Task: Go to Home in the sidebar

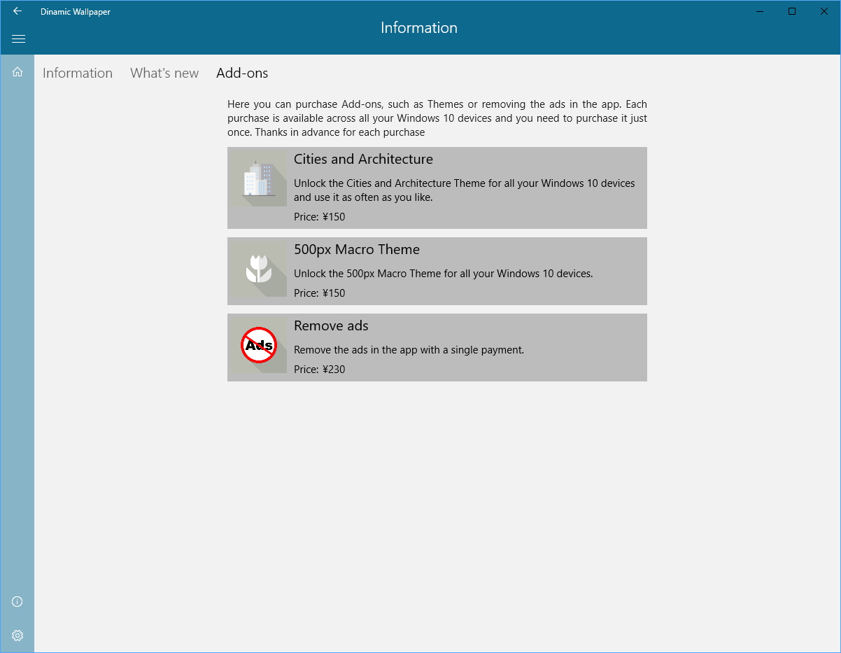Action: pyautogui.click(x=17, y=71)
